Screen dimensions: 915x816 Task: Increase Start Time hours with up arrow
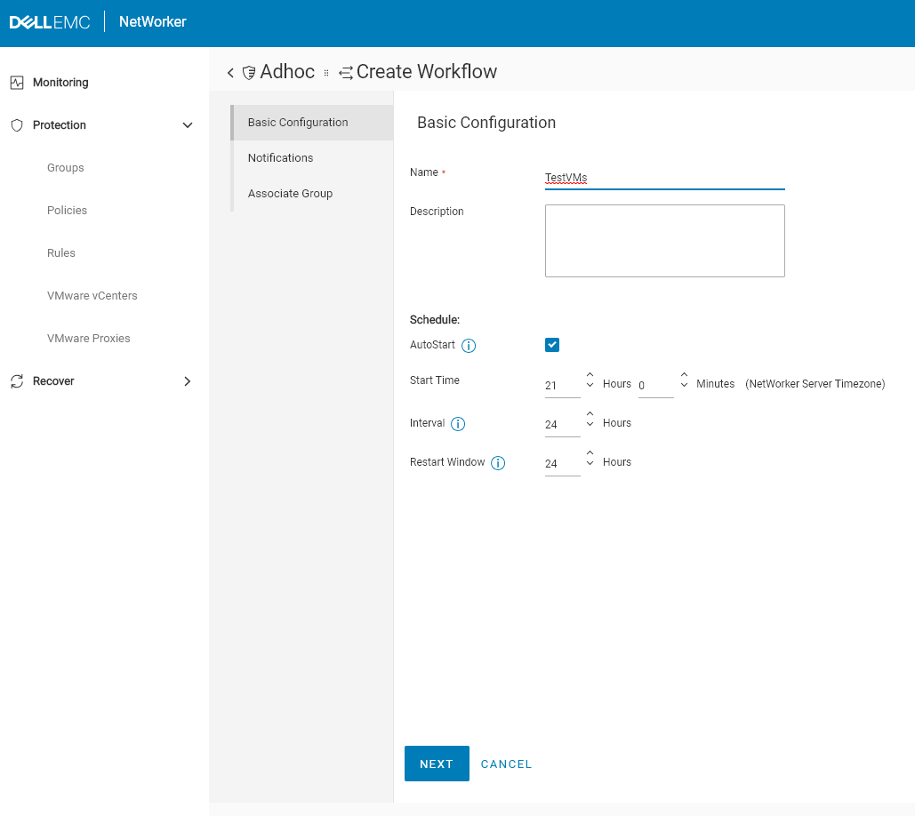click(x=590, y=374)
